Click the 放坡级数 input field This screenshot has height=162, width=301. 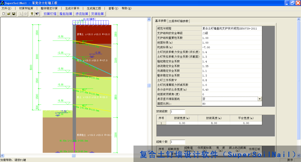[178, 112]
